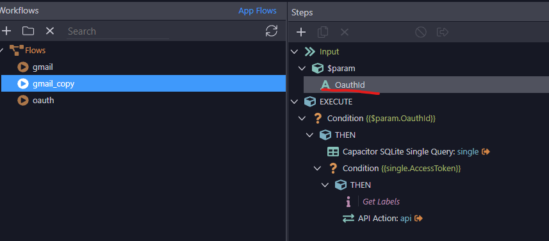549x241 pixels.
Task: Click the Workflows panel header
Action: coord(19,10)
